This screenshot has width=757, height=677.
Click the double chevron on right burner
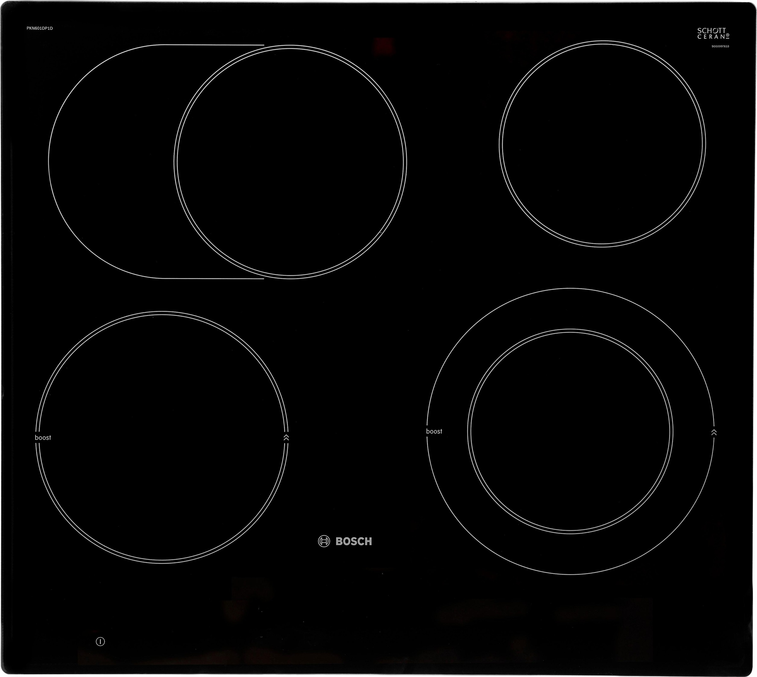point(713,432)
